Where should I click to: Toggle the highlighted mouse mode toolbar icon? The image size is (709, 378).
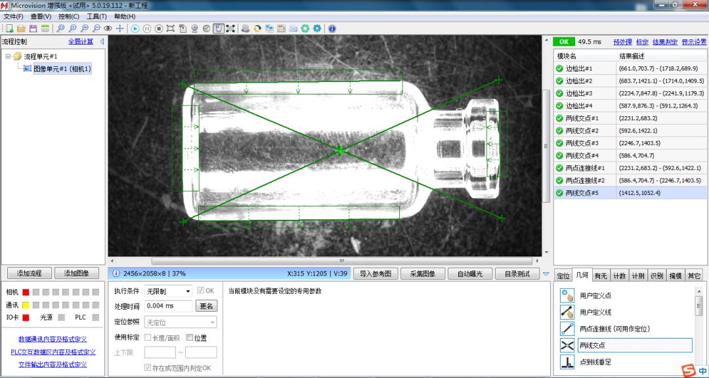(219, 28)
